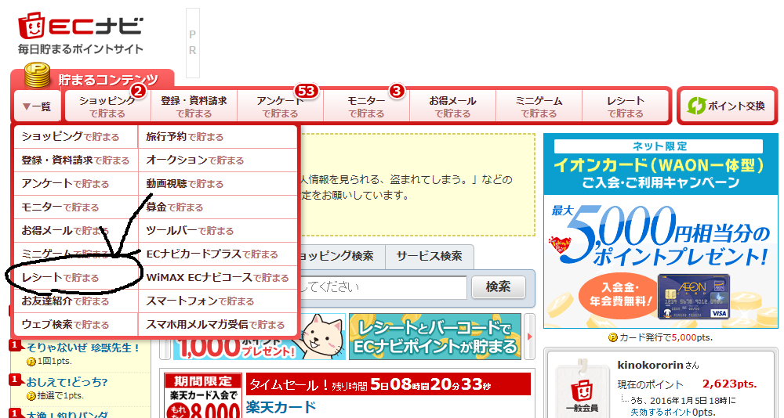Open ミニゲームで貯まる navigation tab
This screenshot has width=784, height=418.
[x=539, y=106]
